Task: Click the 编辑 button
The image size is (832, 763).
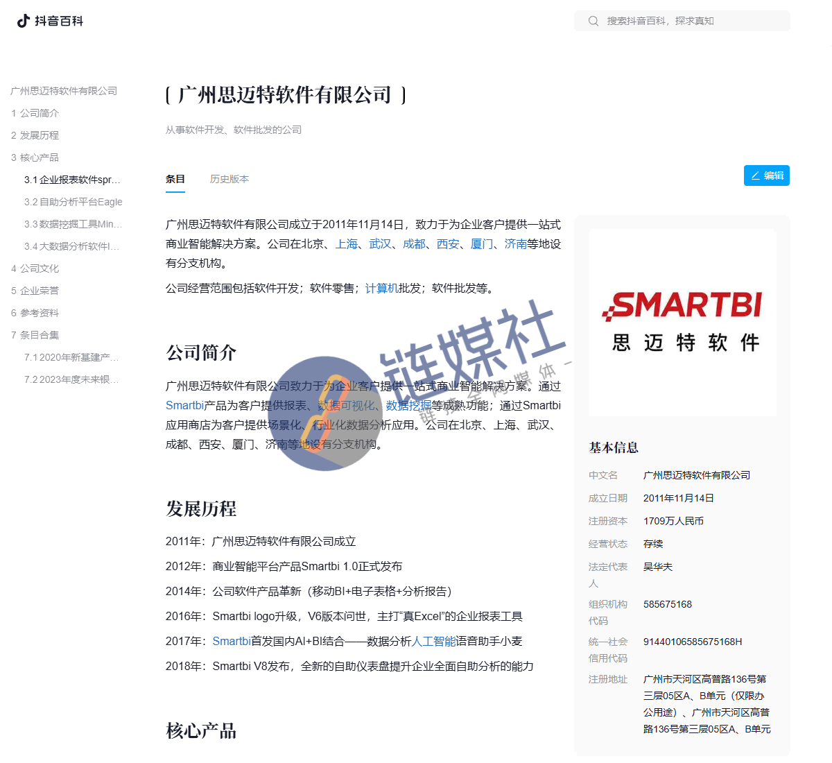Action: [767, 175]
